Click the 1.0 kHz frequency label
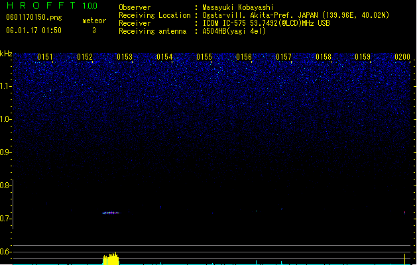Screen dimensions: 417x265 pos(5,119)
